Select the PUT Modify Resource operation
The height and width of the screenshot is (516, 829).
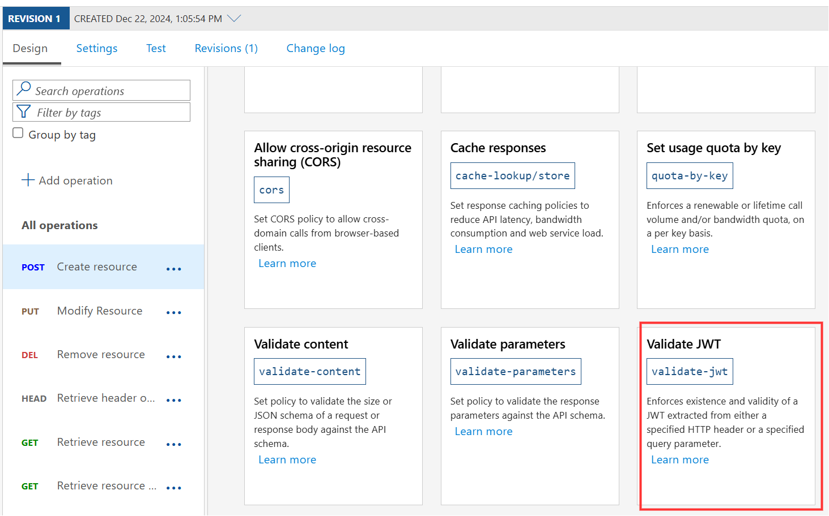click(99, 311)
